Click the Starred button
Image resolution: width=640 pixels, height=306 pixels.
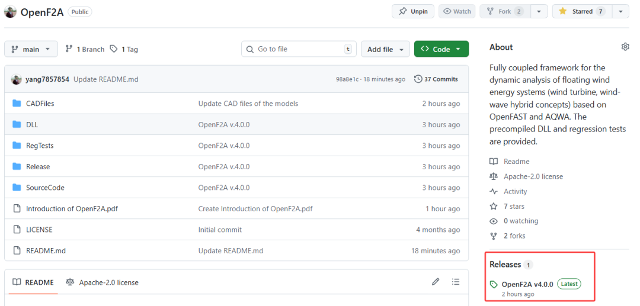coord(582,11)
